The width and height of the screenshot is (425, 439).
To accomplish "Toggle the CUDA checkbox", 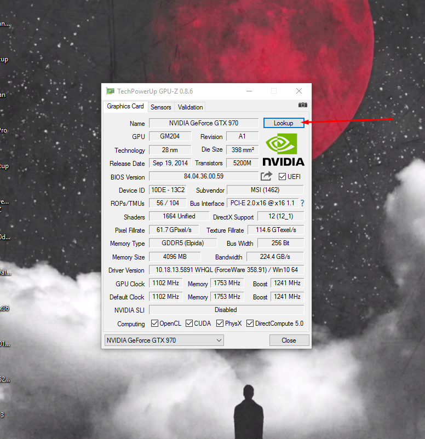I will (189, 324).
